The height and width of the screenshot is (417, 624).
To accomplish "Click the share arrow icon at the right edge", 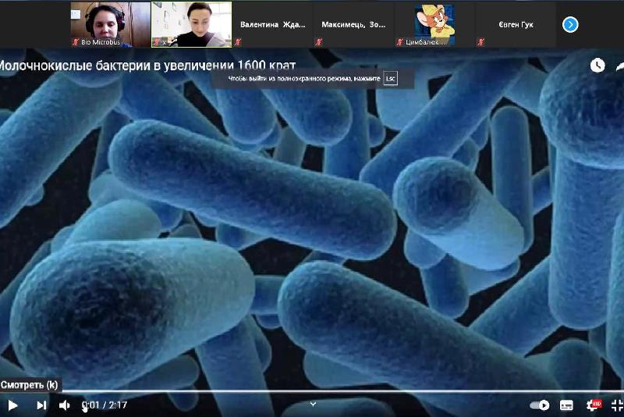I will [x=620, y=66].
